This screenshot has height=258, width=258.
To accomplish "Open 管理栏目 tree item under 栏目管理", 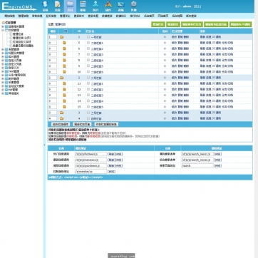I will tap(18, 34).
